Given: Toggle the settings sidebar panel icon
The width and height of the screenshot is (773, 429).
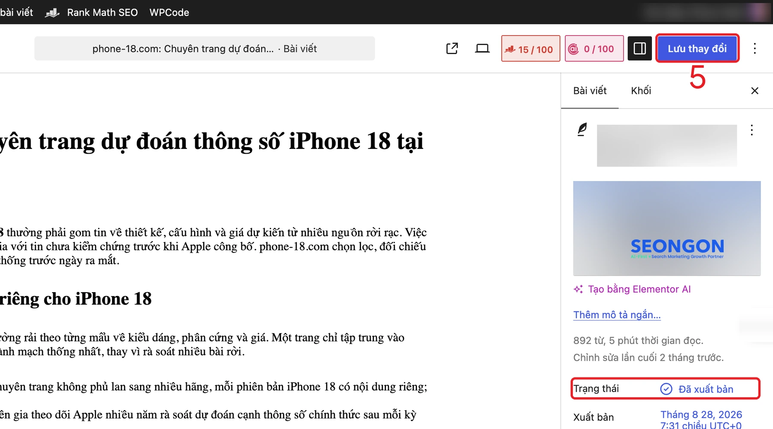Looking at the screenshot, I should (x=640, y=48).
